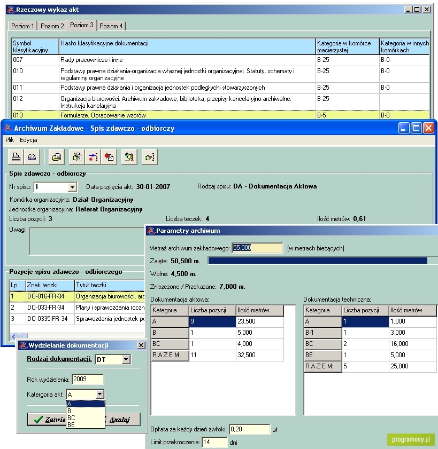Image resolution: width=438 pixels, height=449 pixels.
Task: Focus the Limit przekroczenia field
Action: [214, 442]
